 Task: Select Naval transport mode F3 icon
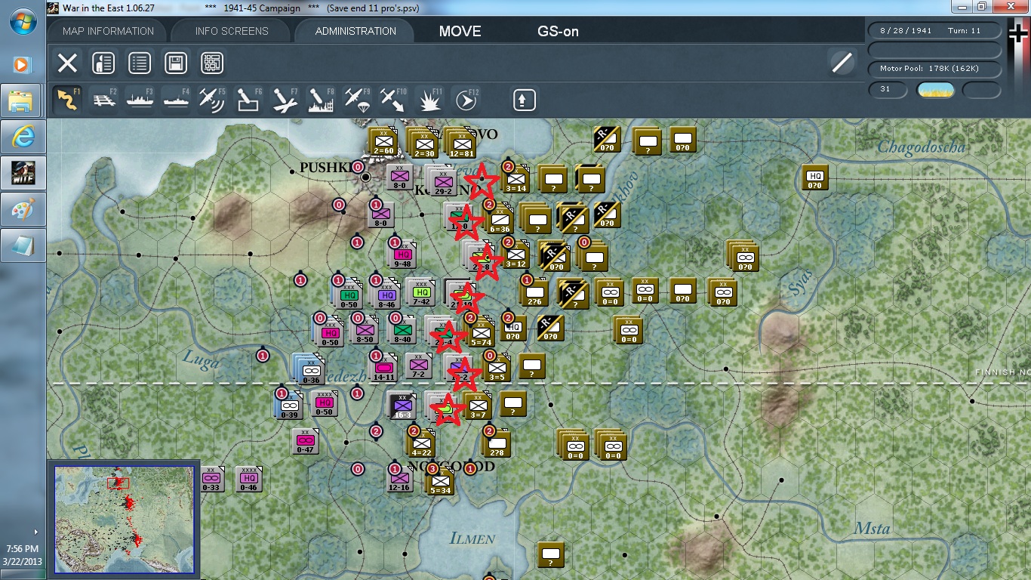click(x=140, y=100)
